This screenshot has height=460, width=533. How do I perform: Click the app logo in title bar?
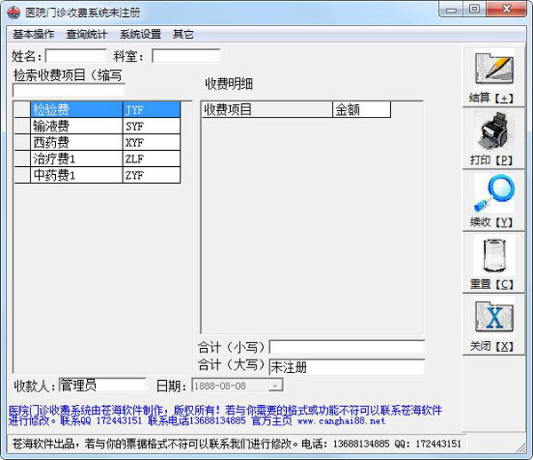tap(14, 12)
